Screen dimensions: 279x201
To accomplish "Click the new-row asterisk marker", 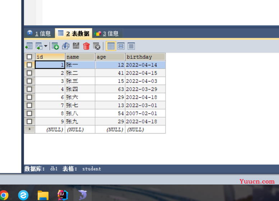I will coord(29,129).
